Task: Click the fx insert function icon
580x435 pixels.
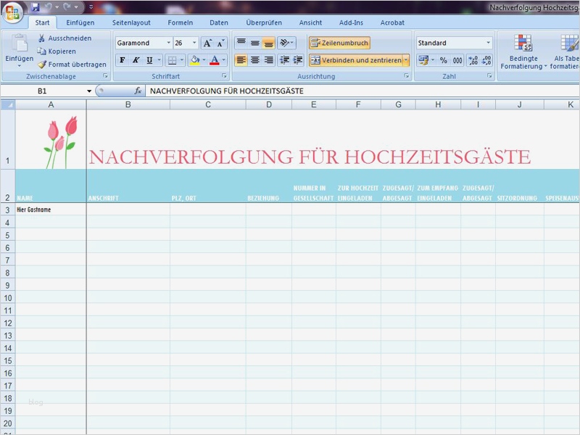Action: coord(138,91)
